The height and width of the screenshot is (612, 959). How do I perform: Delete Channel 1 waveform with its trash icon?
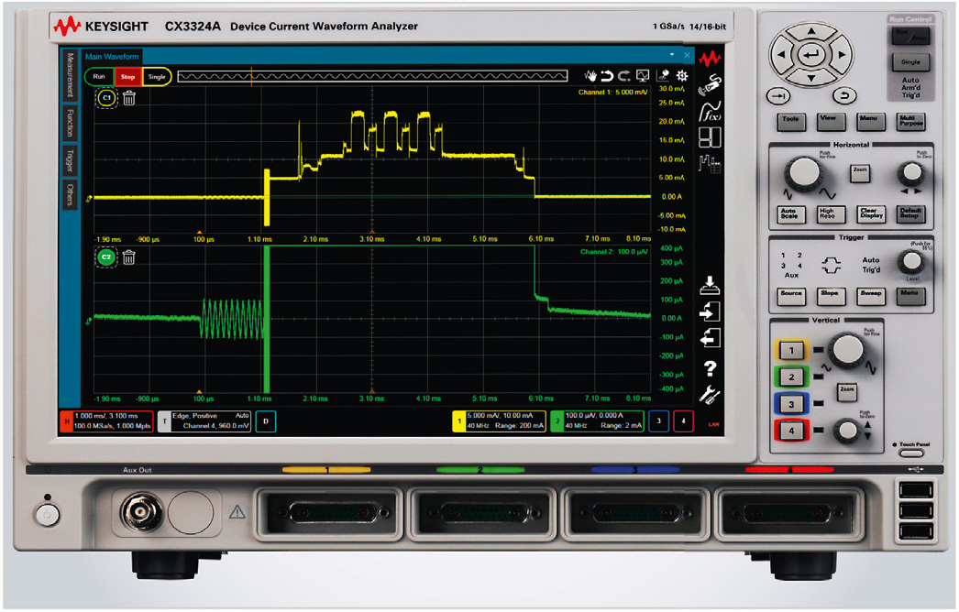point(128,98)
